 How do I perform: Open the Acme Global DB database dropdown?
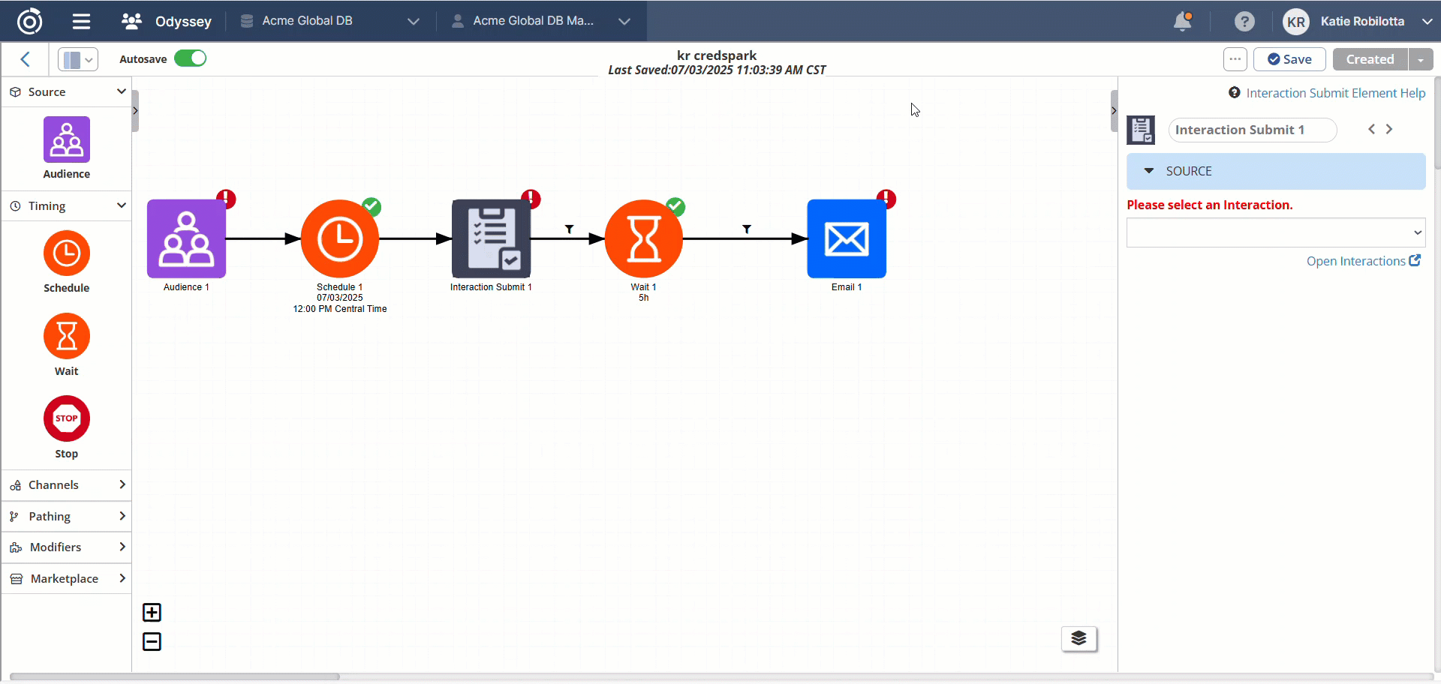[329, 21]
